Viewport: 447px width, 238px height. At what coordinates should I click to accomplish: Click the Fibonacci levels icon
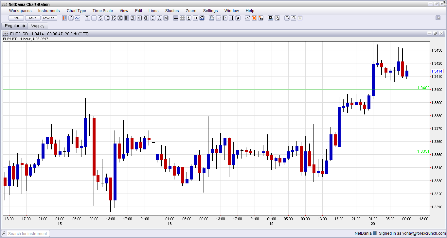[231, 18]
